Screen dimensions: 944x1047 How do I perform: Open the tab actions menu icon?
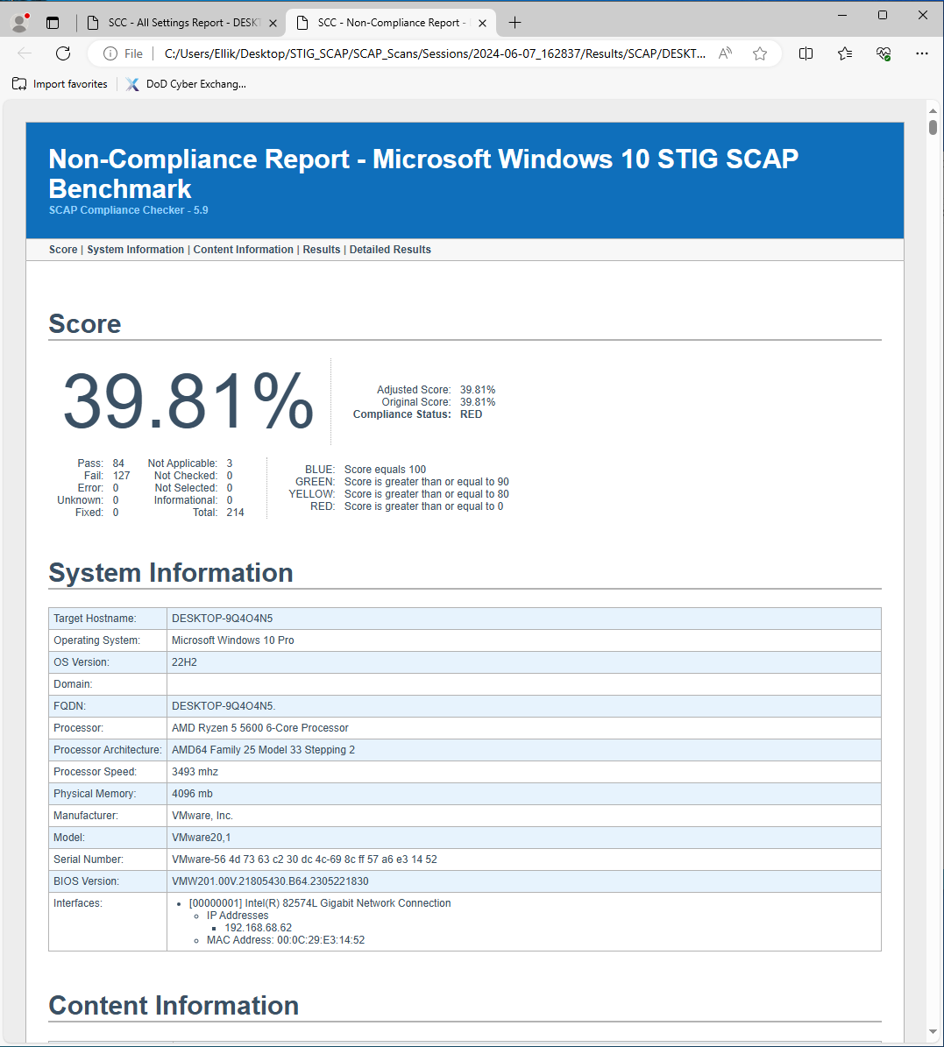(x=53, y=22)
